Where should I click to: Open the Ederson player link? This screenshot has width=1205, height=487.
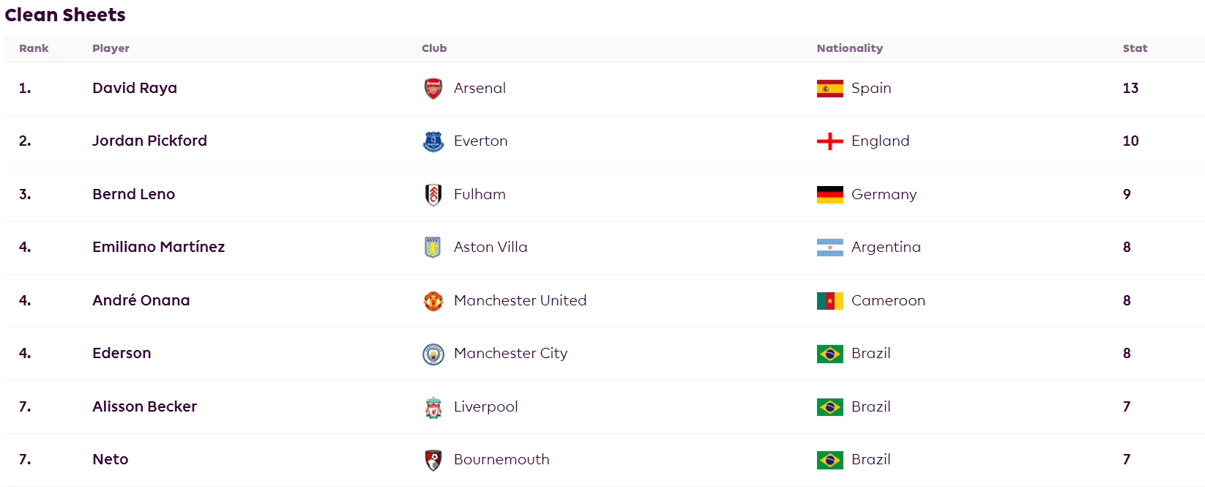click(122, 353)
